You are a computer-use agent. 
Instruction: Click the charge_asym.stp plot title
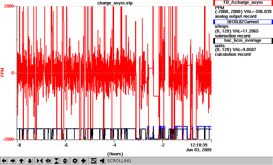115,3
